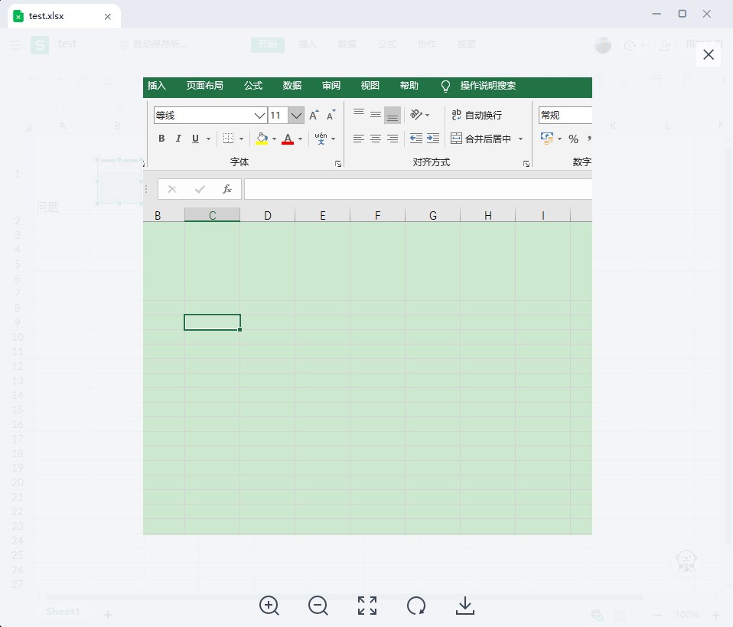Click inside the formula bar field

(418, 190)
